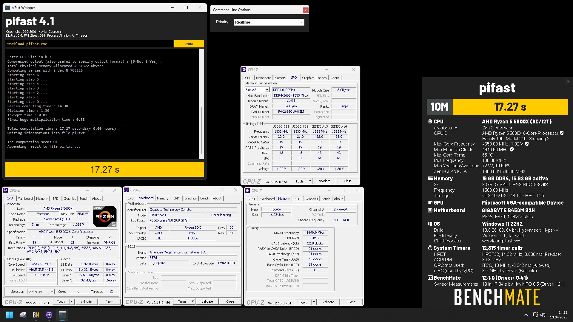This screenshot has width=573, height=322.
Task: Show hidden system tray icons
Action: pyautogui.click(x=526, y=315)
